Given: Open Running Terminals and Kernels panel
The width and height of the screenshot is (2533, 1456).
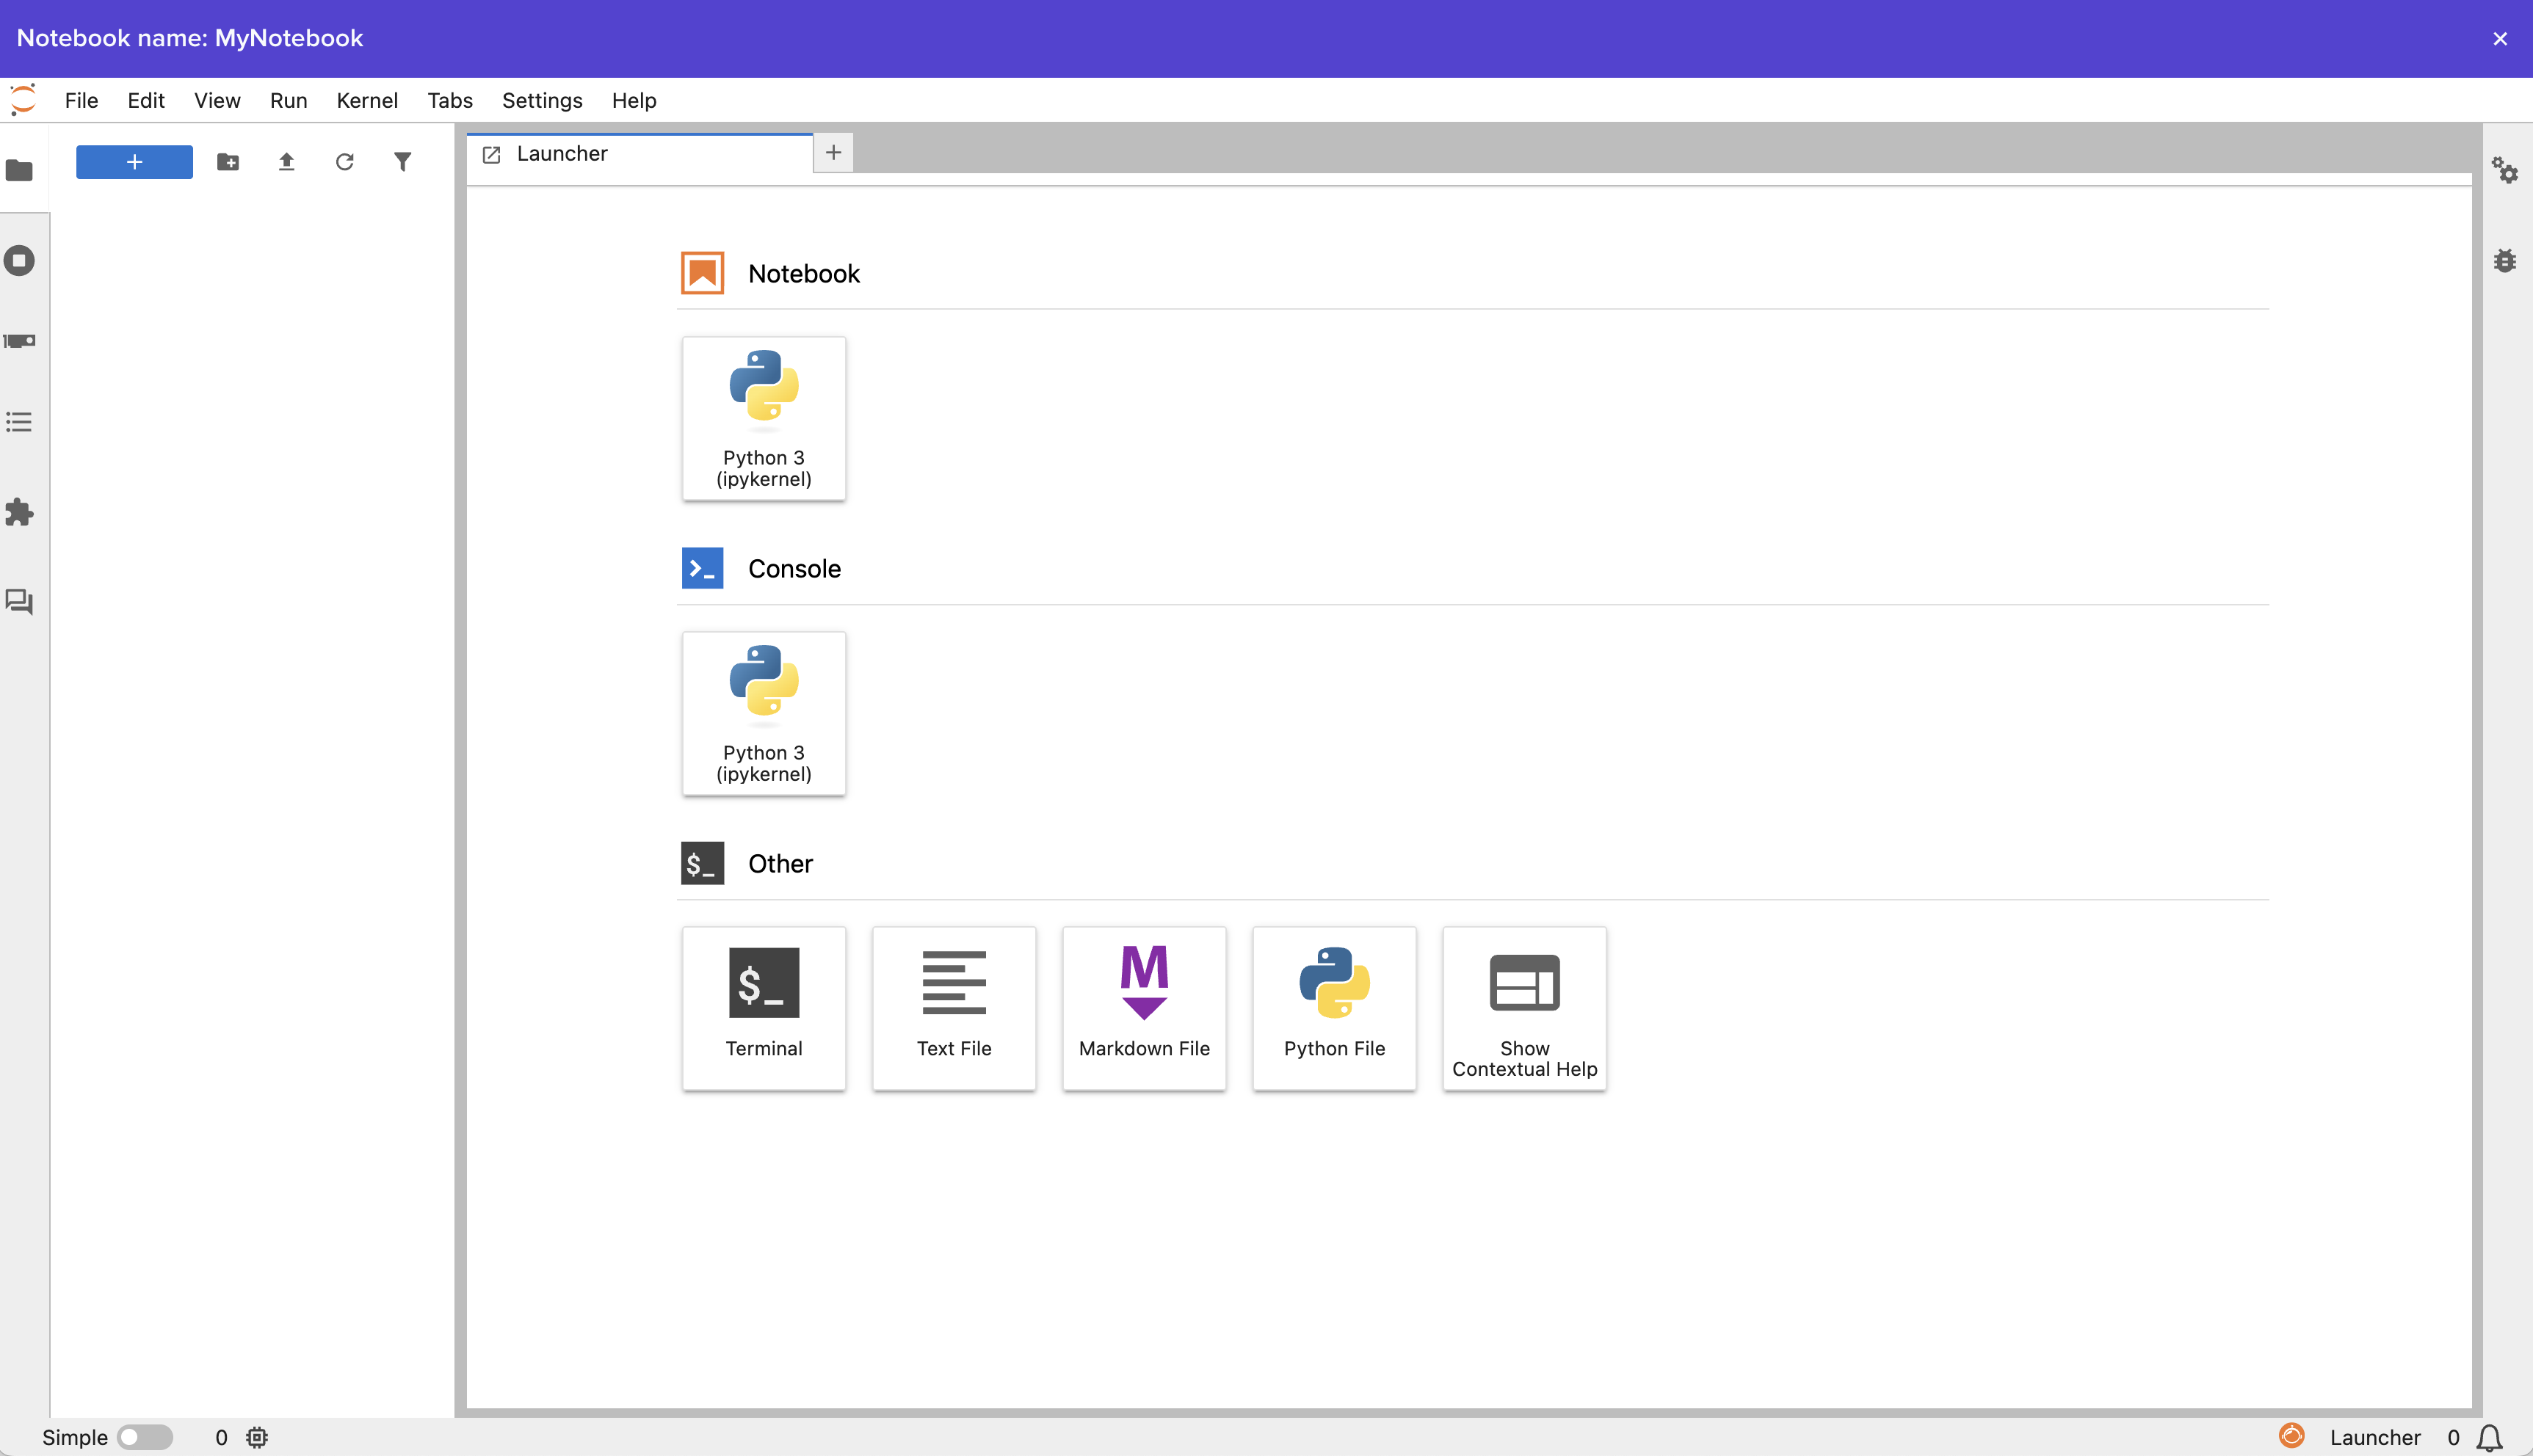Looking at the screenshot, I should point(20,261).
